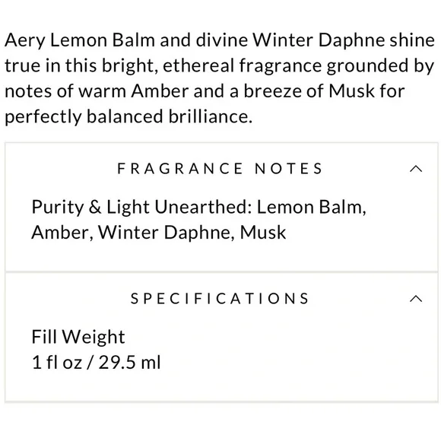Click the 29.5 ml measurement text
441x441 pixels.
coord(130,362)
